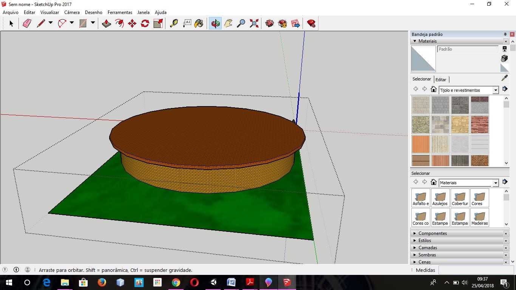Pick the Rotate tool
The image size is (516, 290).
[145, 23]
